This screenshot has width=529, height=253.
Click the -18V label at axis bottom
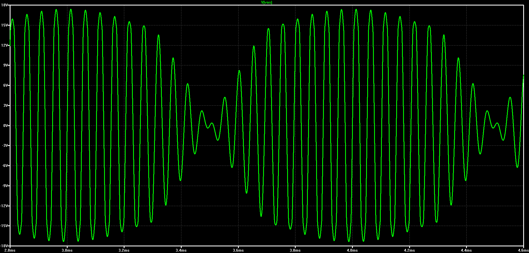4,246
